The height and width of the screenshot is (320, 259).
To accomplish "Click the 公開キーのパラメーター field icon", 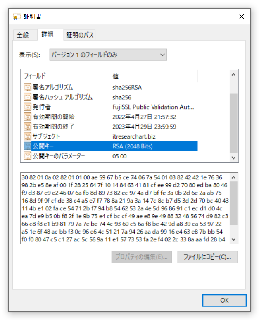I will 27,156.
